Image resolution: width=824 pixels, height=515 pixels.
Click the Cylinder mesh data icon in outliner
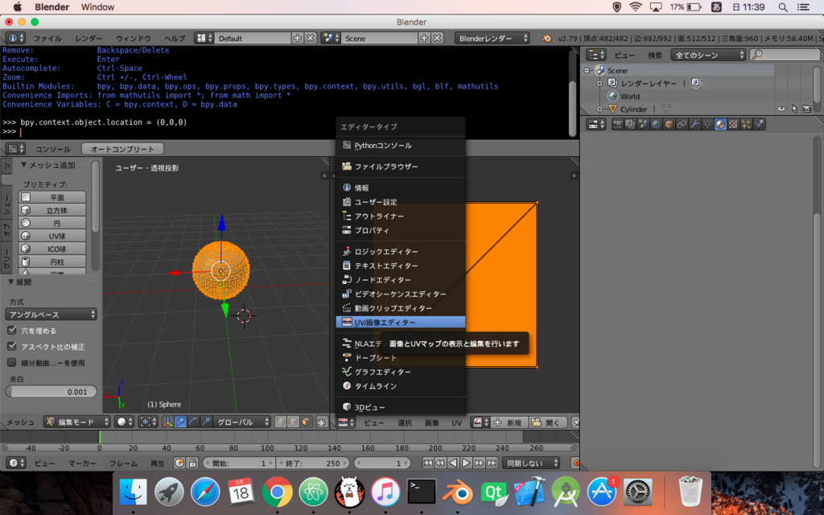click(x=665, y=109)
